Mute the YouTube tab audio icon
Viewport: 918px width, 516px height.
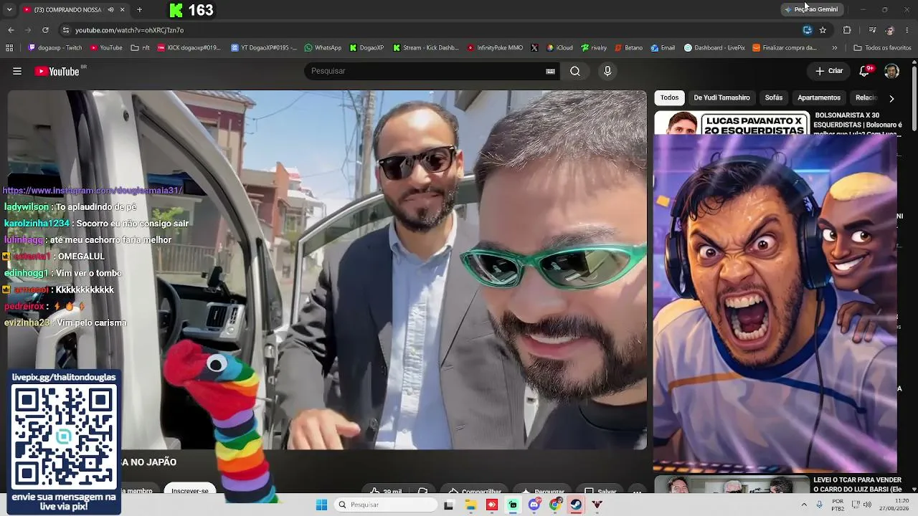click(x=110, y=10)
